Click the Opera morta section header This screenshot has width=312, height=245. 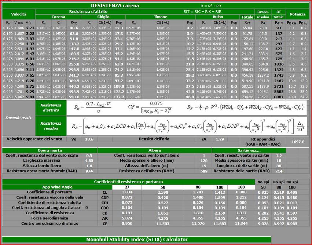point(49,150)
